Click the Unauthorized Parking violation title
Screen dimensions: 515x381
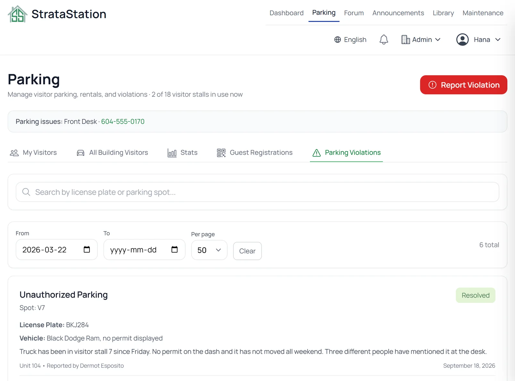click(64, 295)
